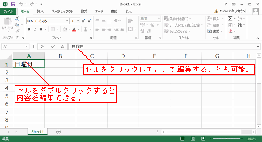The image size is (262, 142).
Task: Toggle Bold formatting
Action: coord(29,29)
